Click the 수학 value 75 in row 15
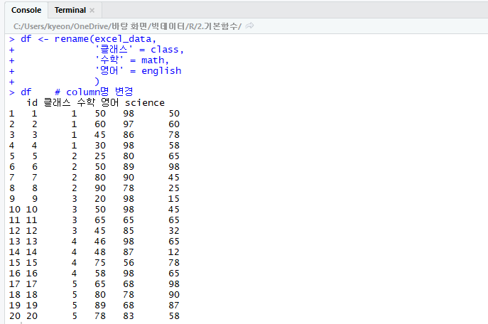The height and width of the screenshot is (324, 488). click(x=100, y=263)
